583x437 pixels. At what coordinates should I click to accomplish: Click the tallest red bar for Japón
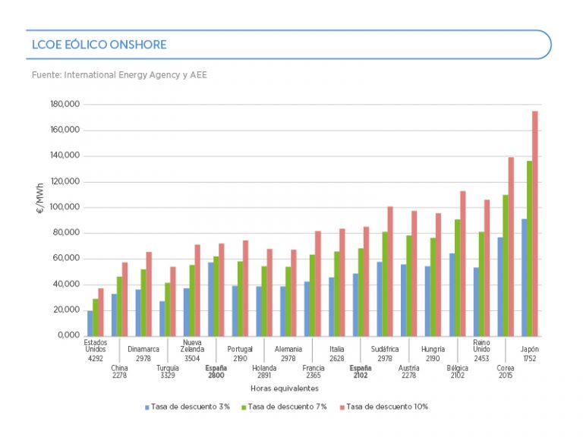[534, 224]
